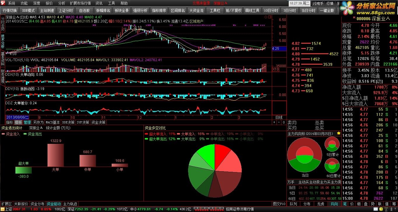
Task: Switch to 3日分时 view
Action: coord(290,10)
